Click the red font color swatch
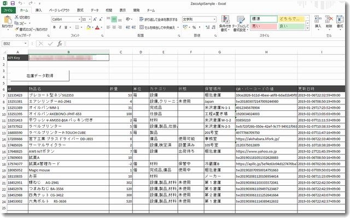Viewport: 350px width, 218px height. pyautogui.click(x=97, y=27)
